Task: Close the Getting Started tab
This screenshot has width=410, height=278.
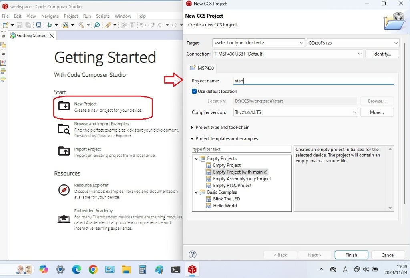Action: [x=52, y=36]
